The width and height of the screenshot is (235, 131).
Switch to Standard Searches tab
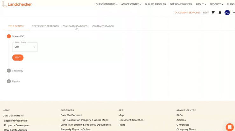coord(75,26)
